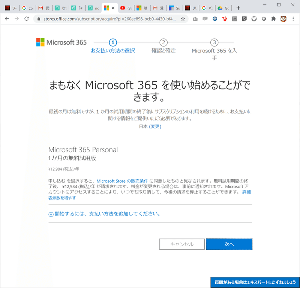Image resolution: width=300 pixels, height=288 pixels.
Task: Click the browser forward arrow
Action: 17,18
